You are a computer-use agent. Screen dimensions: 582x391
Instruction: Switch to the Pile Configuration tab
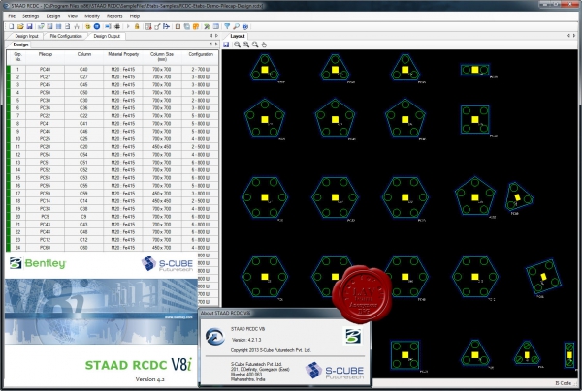(66, 36)
